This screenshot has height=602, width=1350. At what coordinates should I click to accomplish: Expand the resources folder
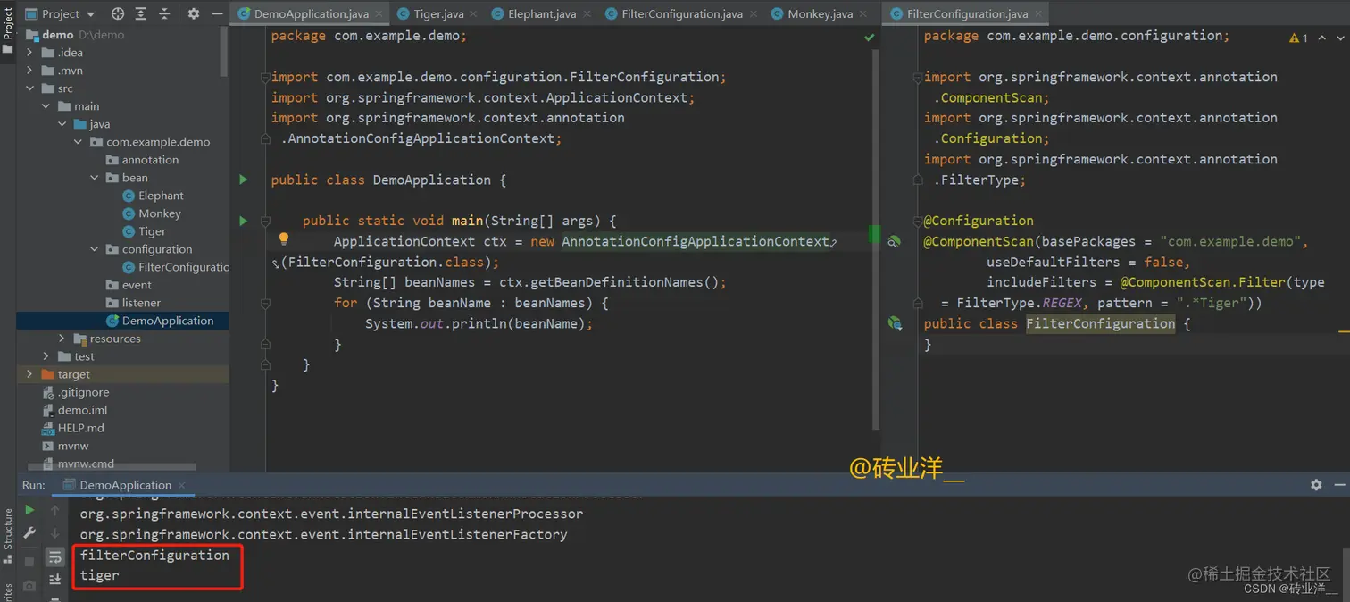[62, 339]
